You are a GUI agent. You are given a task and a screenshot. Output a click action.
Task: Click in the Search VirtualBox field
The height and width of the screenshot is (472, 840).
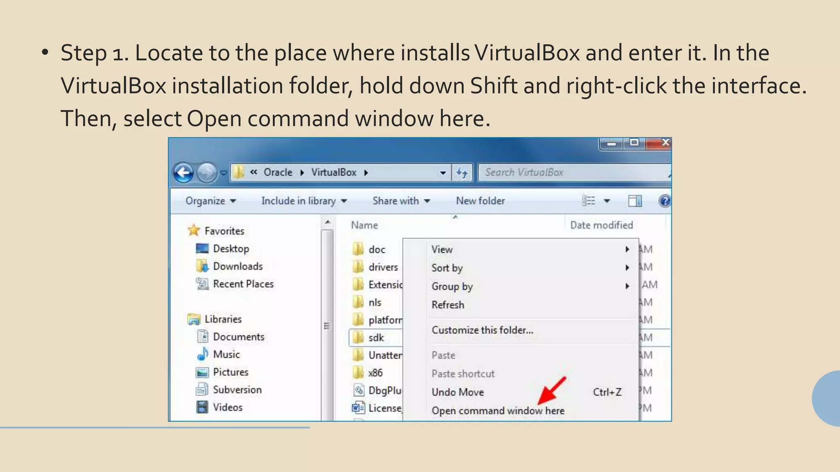pyautogui.click(x=574, y=172)
